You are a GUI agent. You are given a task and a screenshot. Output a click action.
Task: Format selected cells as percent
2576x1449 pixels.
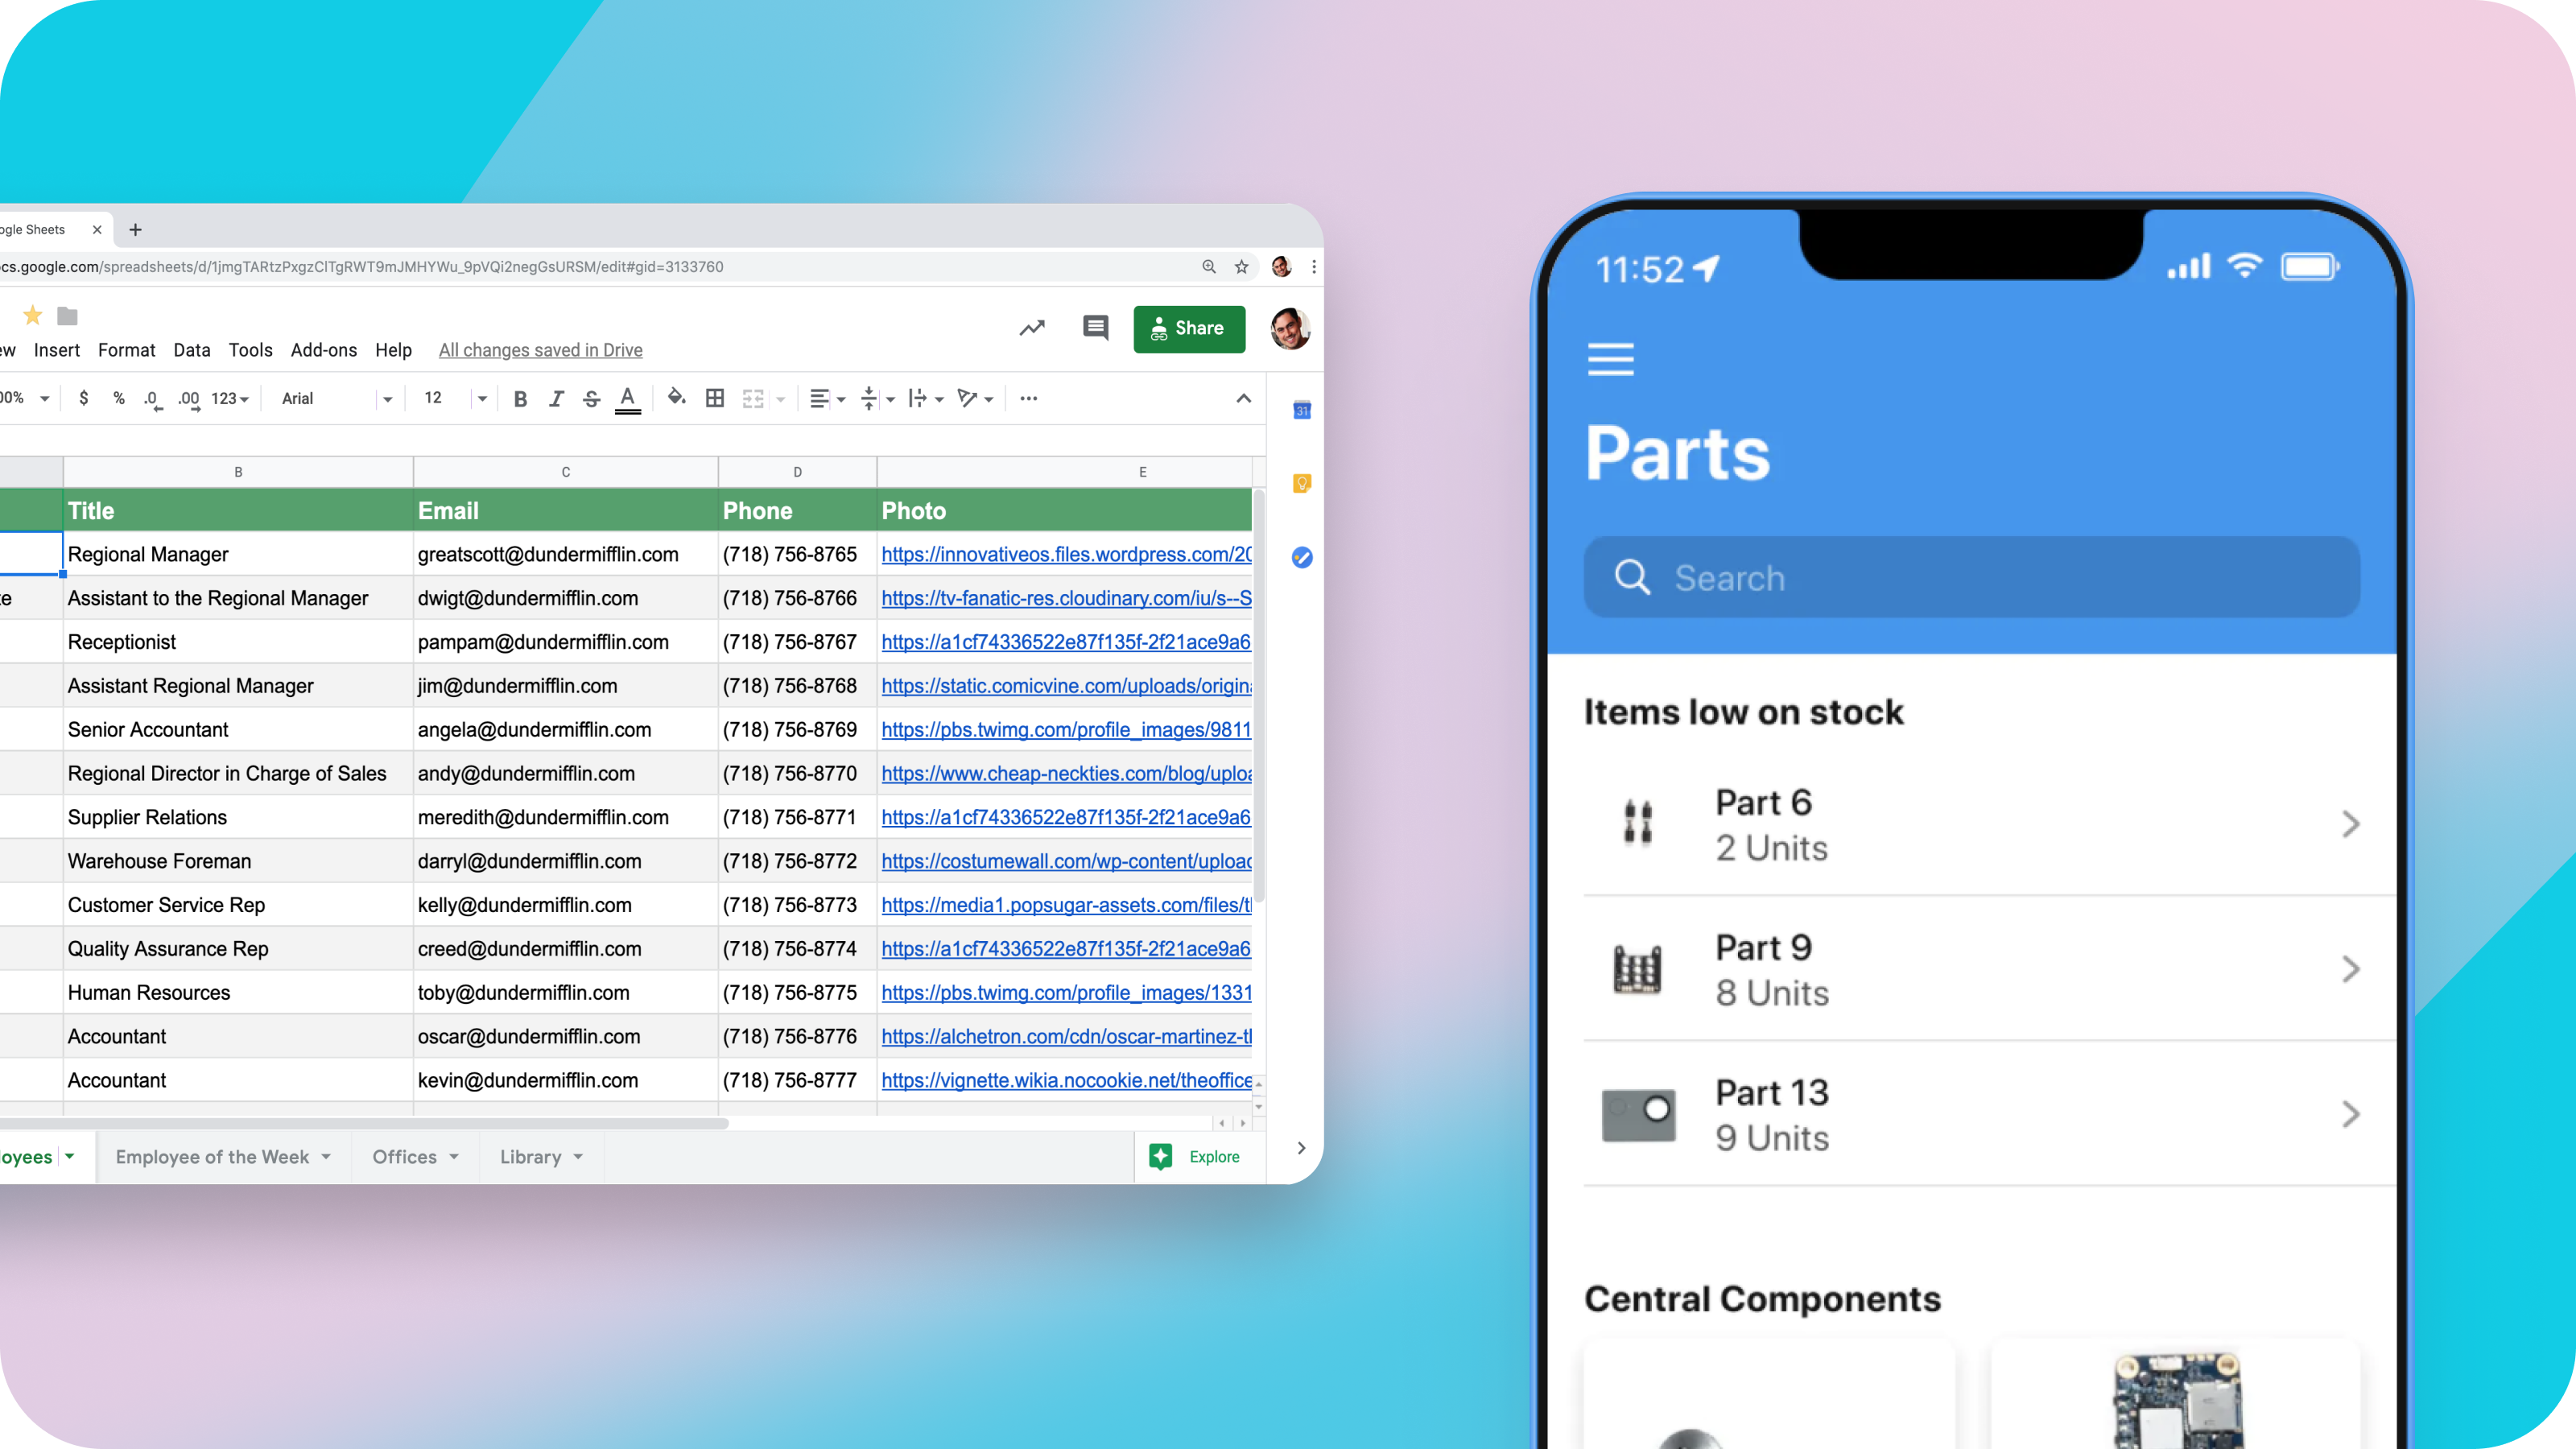pos(119,398)
